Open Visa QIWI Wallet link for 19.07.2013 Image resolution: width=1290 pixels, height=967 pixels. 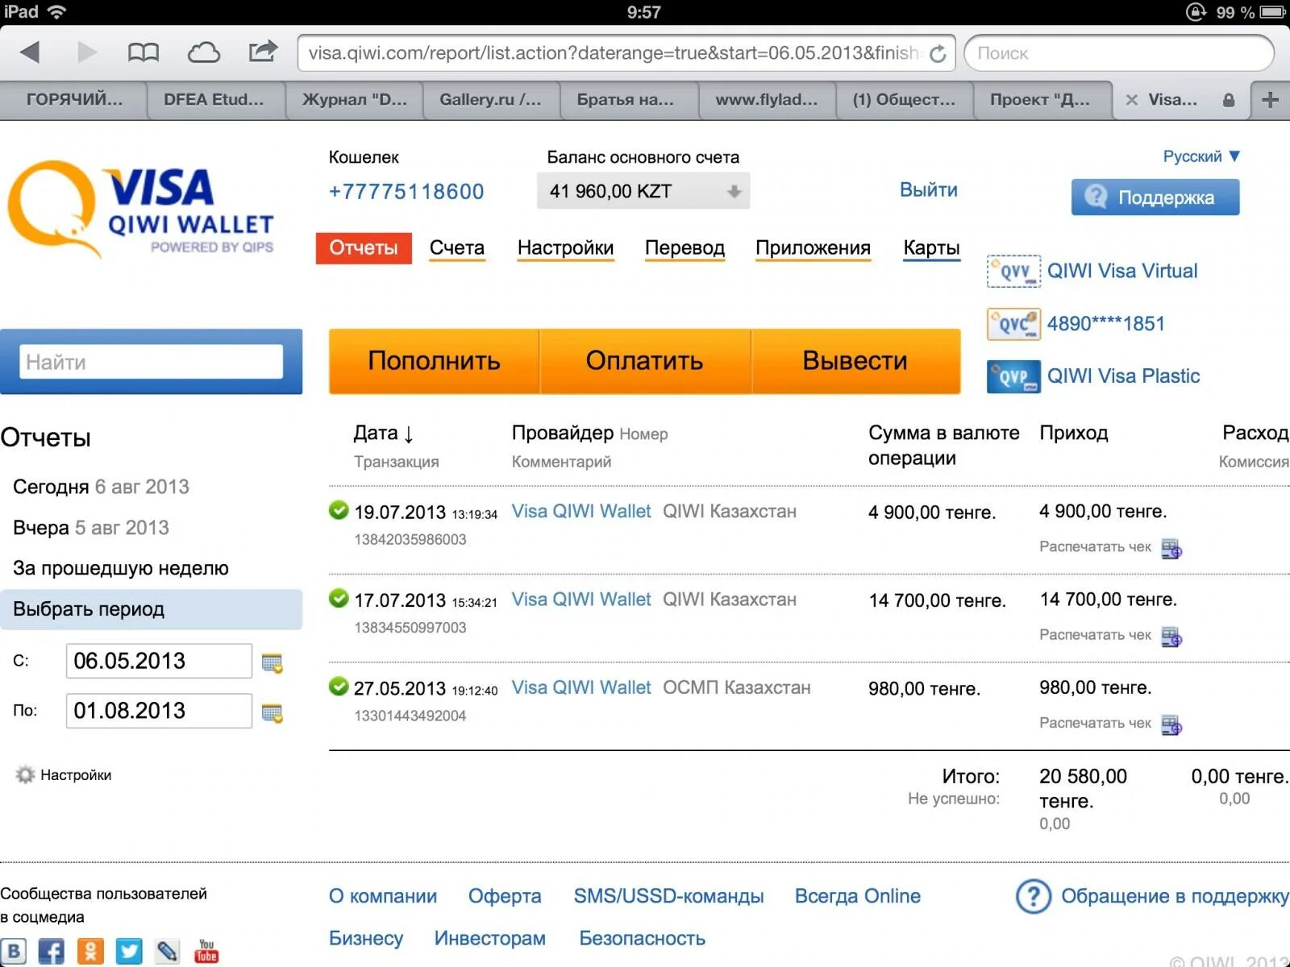click(x=581, y=512)
